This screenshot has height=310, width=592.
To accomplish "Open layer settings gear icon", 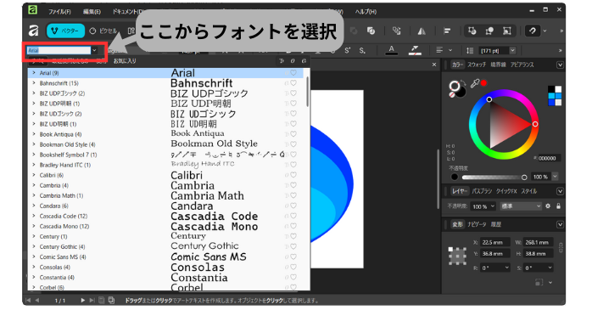I will tap(548, 206).
